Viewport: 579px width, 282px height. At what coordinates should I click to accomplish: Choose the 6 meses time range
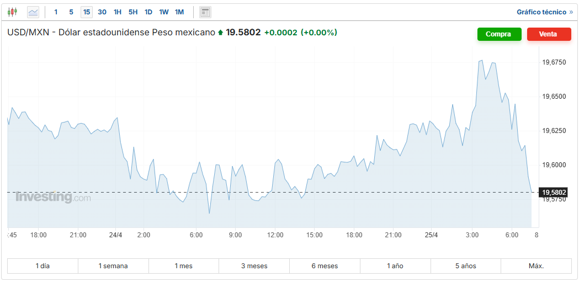click(x=325, y=266)
